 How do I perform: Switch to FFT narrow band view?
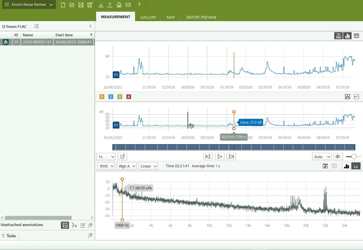coord(356,166)
